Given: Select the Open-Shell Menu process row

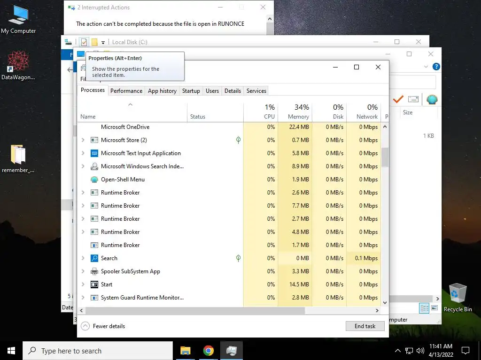Looking at the screenshot, I should tap(229, 180).
